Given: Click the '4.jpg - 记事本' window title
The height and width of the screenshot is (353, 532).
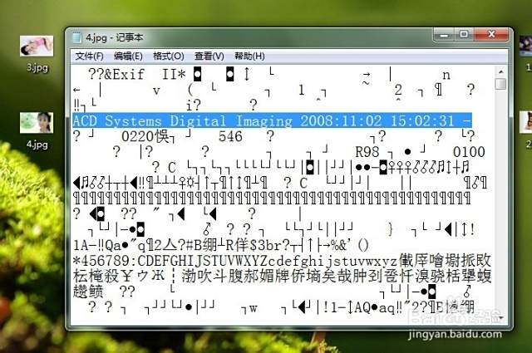Looking at the screenshot, I should (115, 37).
